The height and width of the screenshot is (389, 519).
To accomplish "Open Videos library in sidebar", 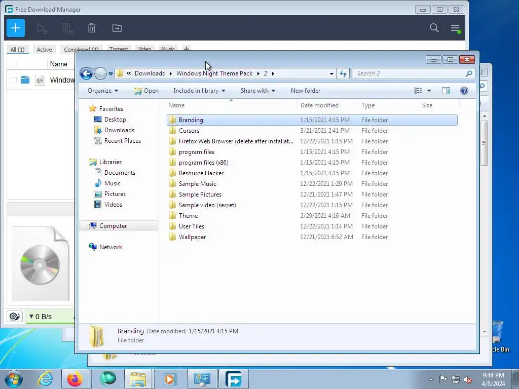I will (x=113, y=205).
